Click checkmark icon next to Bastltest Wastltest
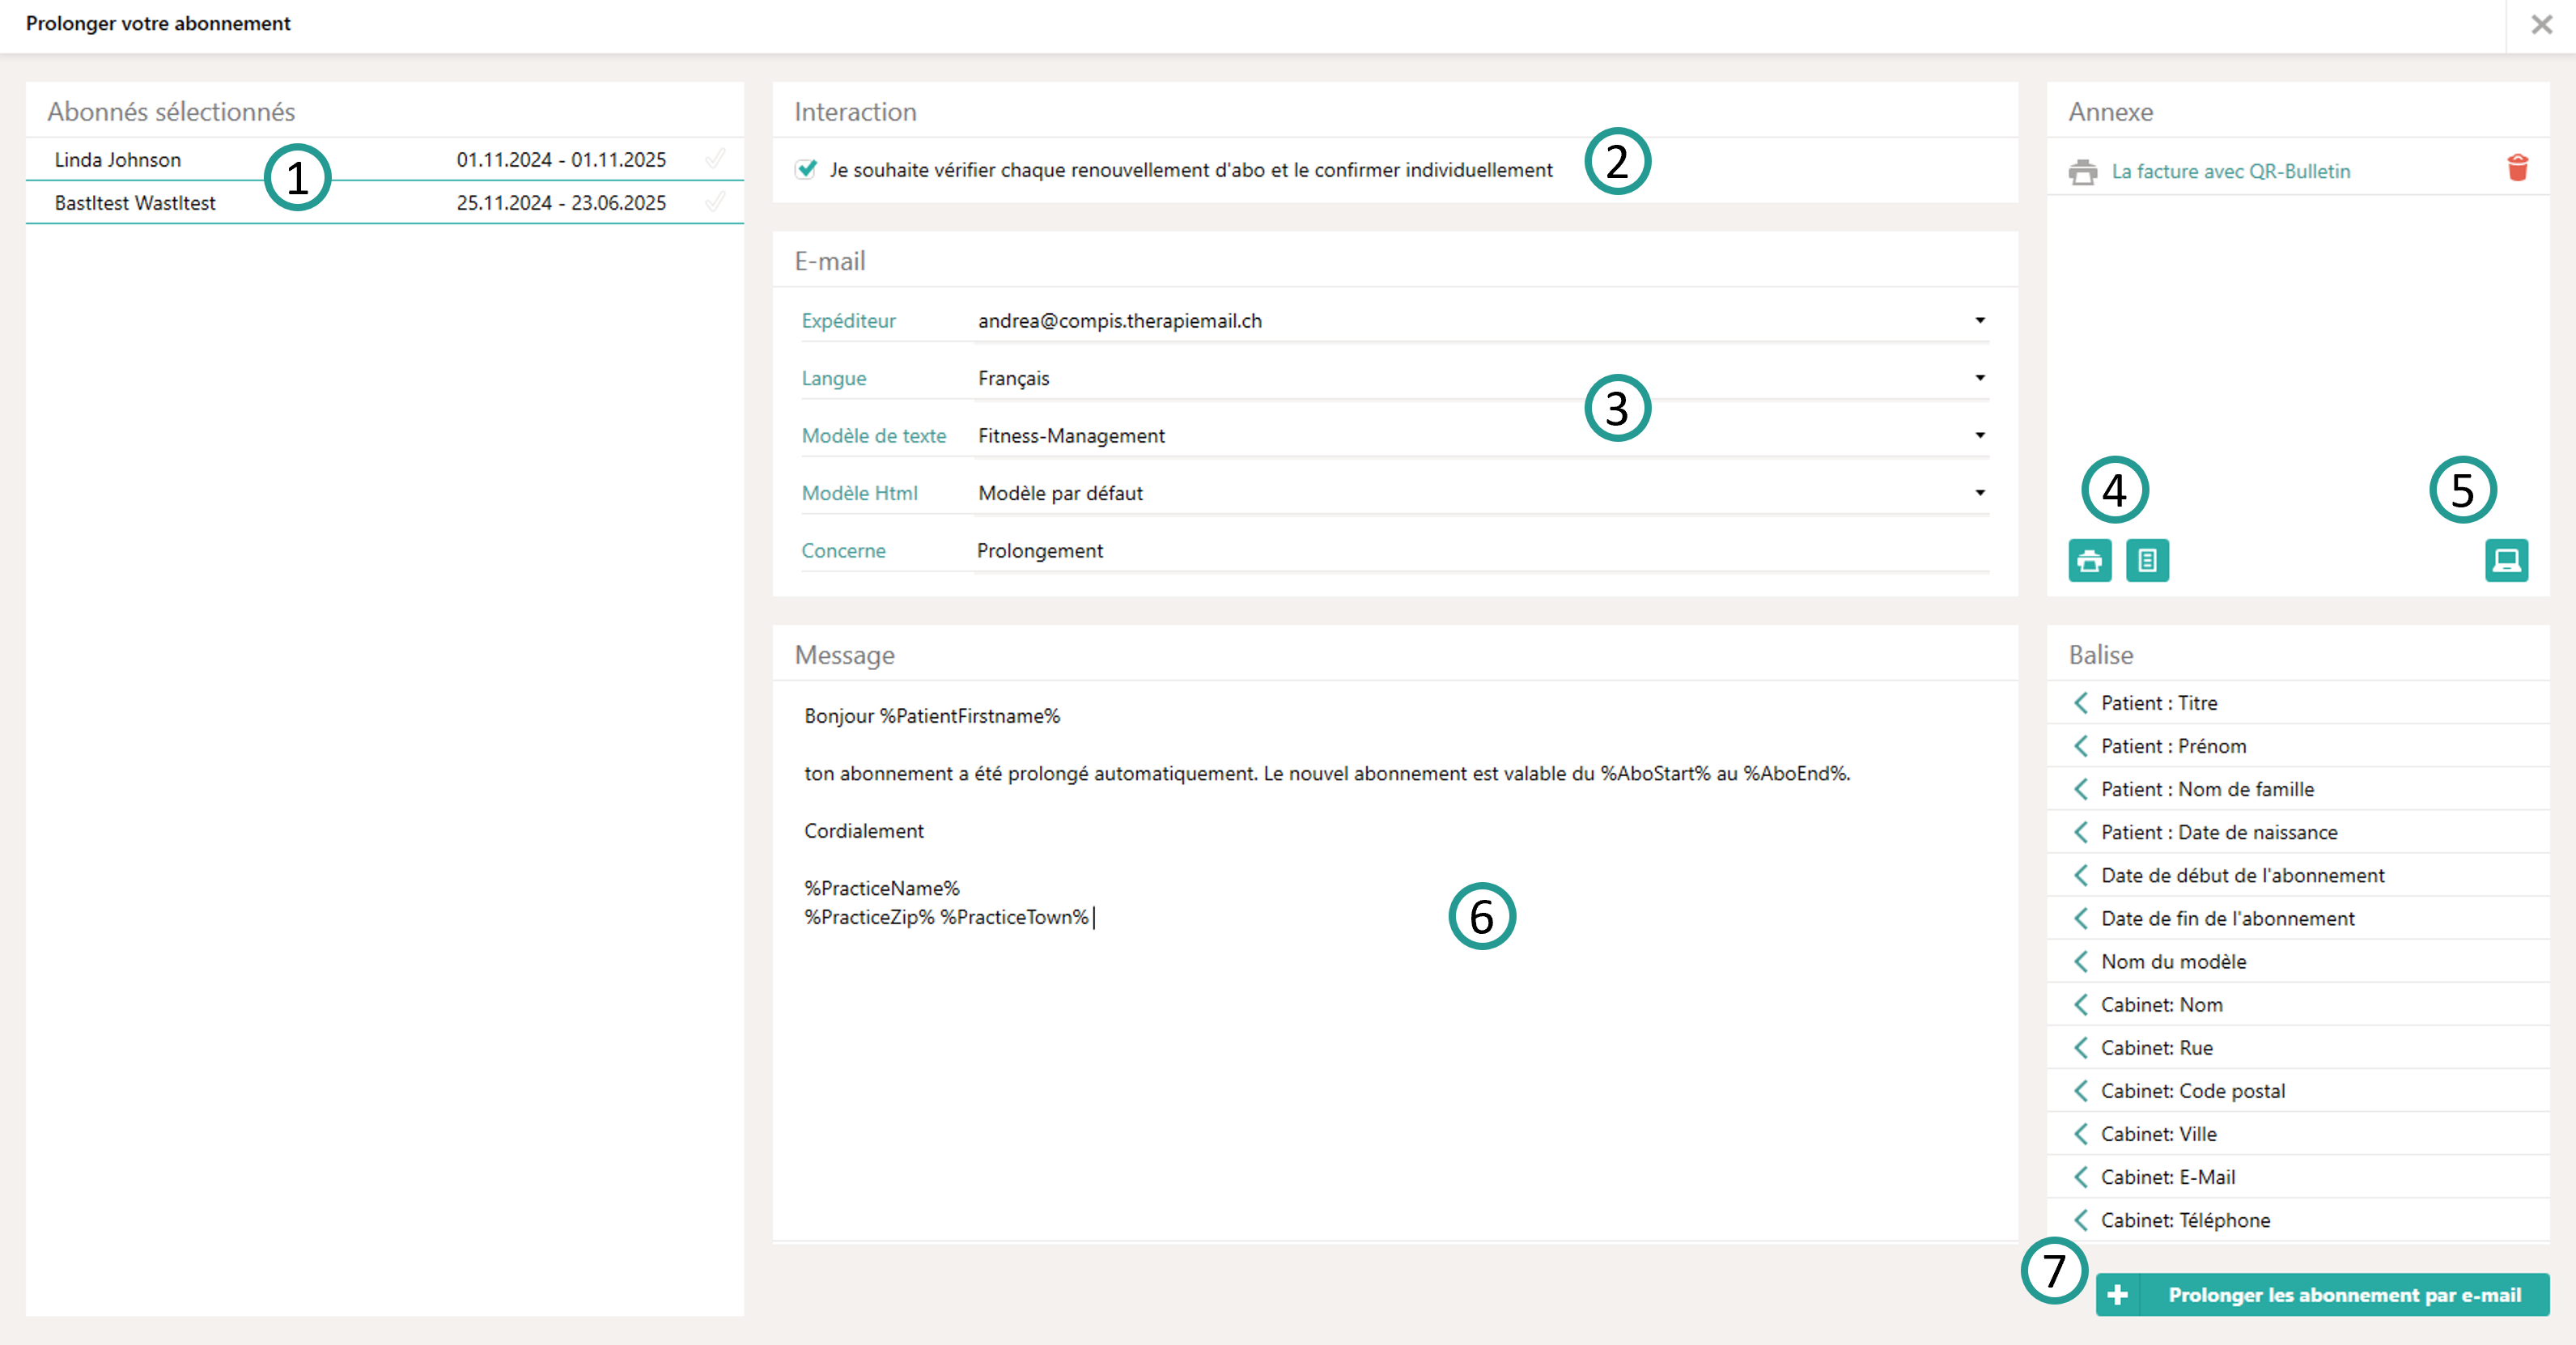Viewport: 2576px width, 1345px height. (715, 202)
